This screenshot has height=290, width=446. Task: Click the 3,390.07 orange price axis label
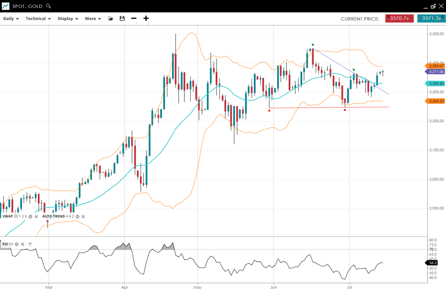436,66
